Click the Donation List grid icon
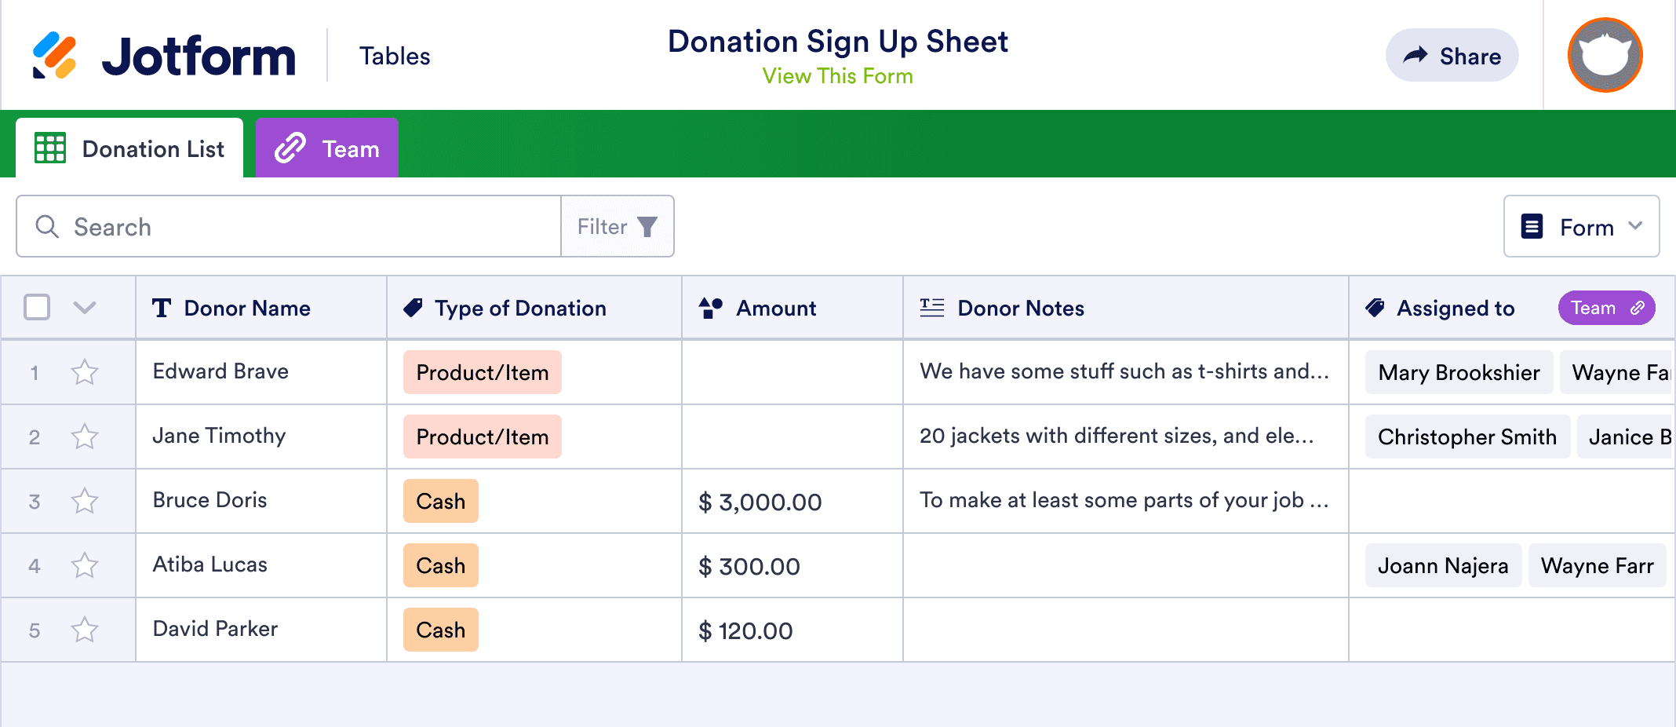1676x727 pixels. pyautogui.click(x=50, y=148)
